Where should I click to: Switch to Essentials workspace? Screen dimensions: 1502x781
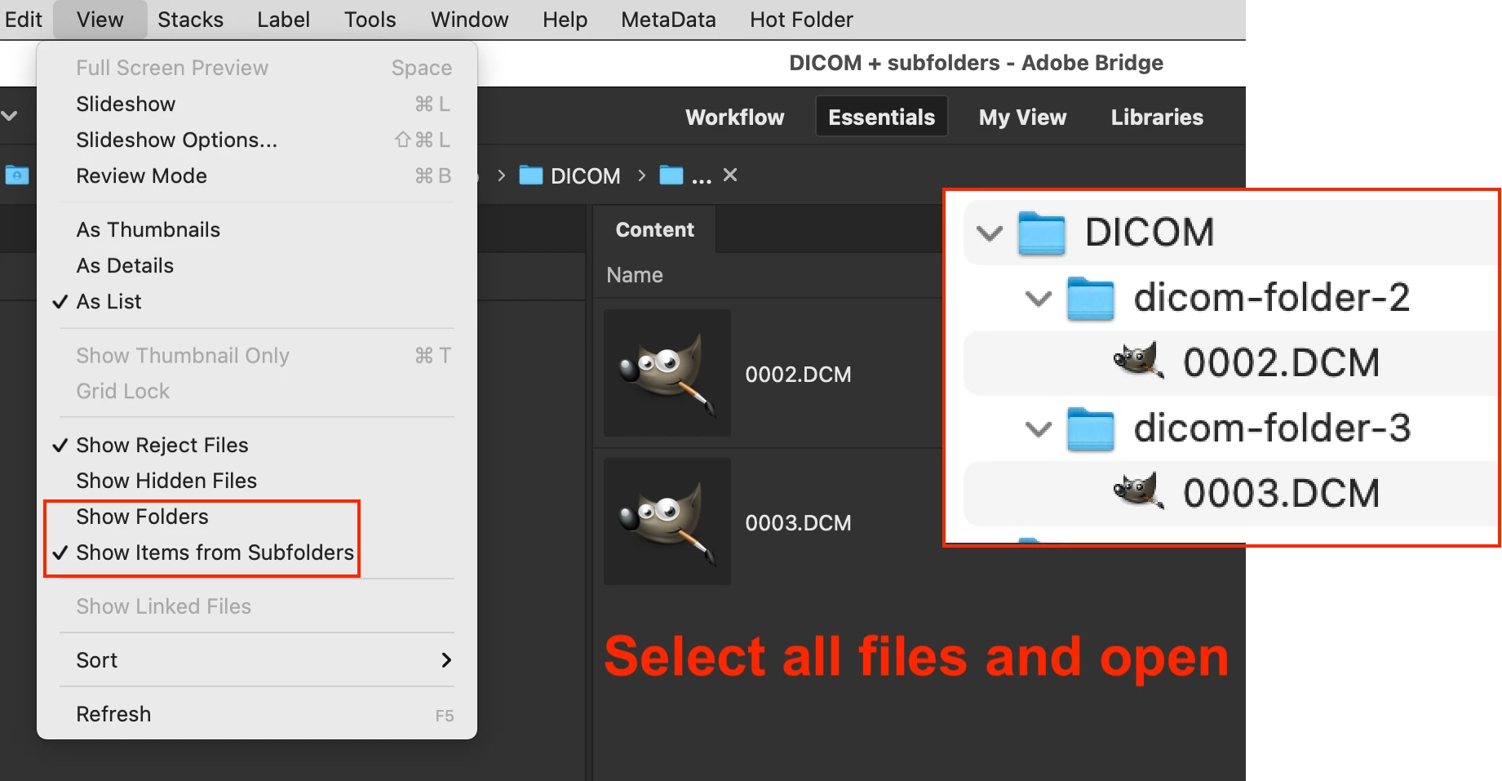881,117
